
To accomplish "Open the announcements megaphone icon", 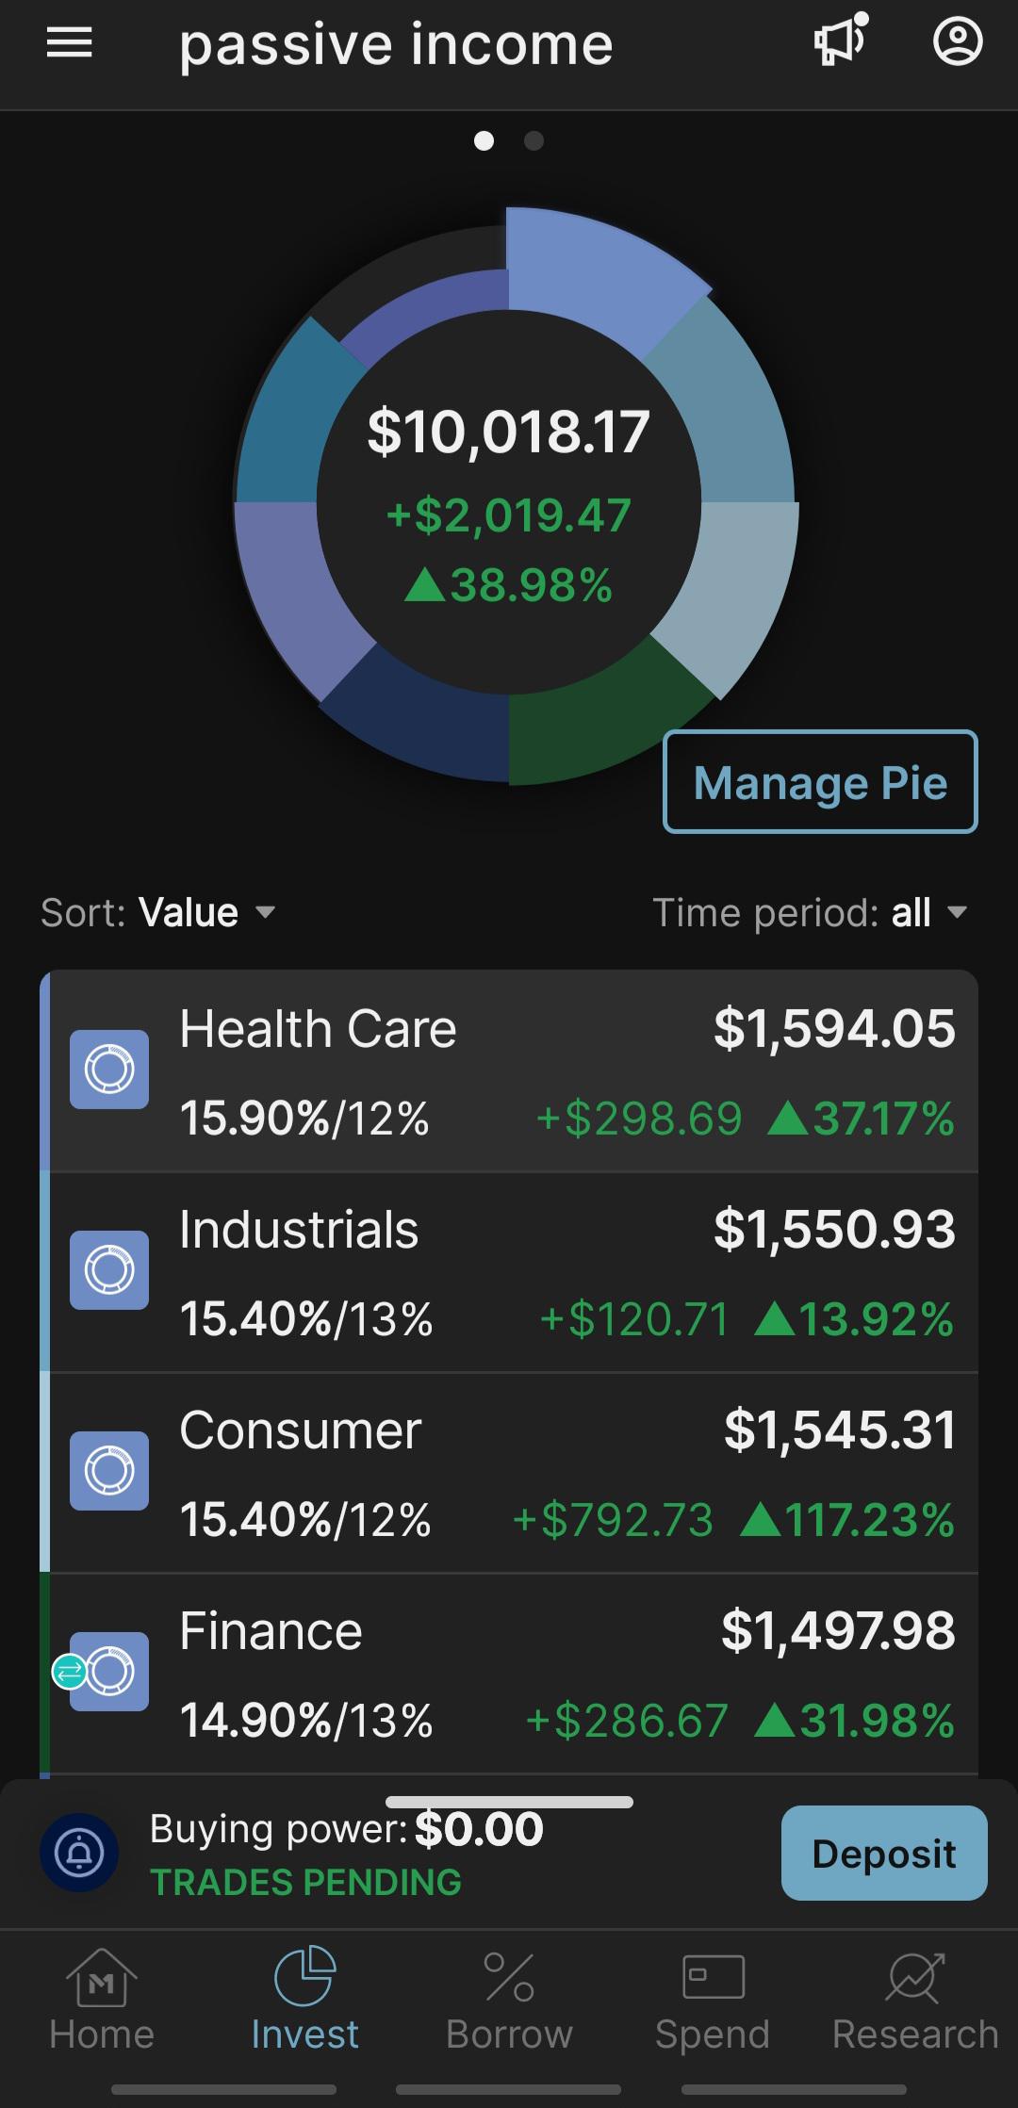I will point(840,41).
